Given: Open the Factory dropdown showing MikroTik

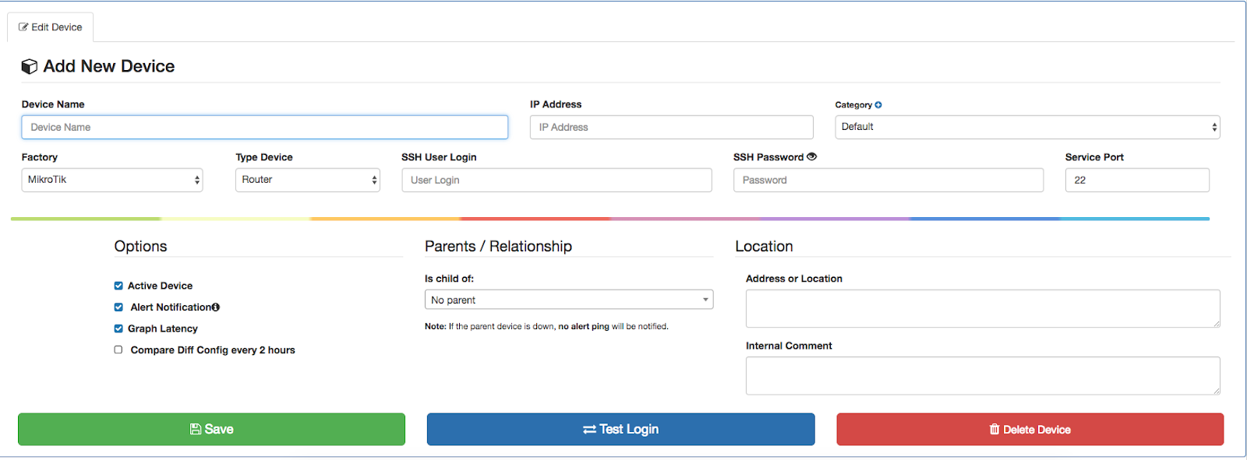Looking at the screenshot, I should tap(112, 180).
